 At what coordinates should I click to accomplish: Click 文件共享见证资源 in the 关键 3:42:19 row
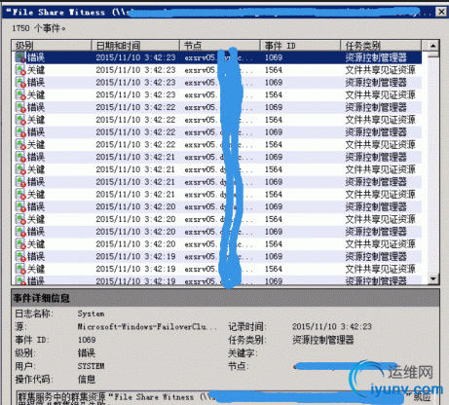[380, 269]
